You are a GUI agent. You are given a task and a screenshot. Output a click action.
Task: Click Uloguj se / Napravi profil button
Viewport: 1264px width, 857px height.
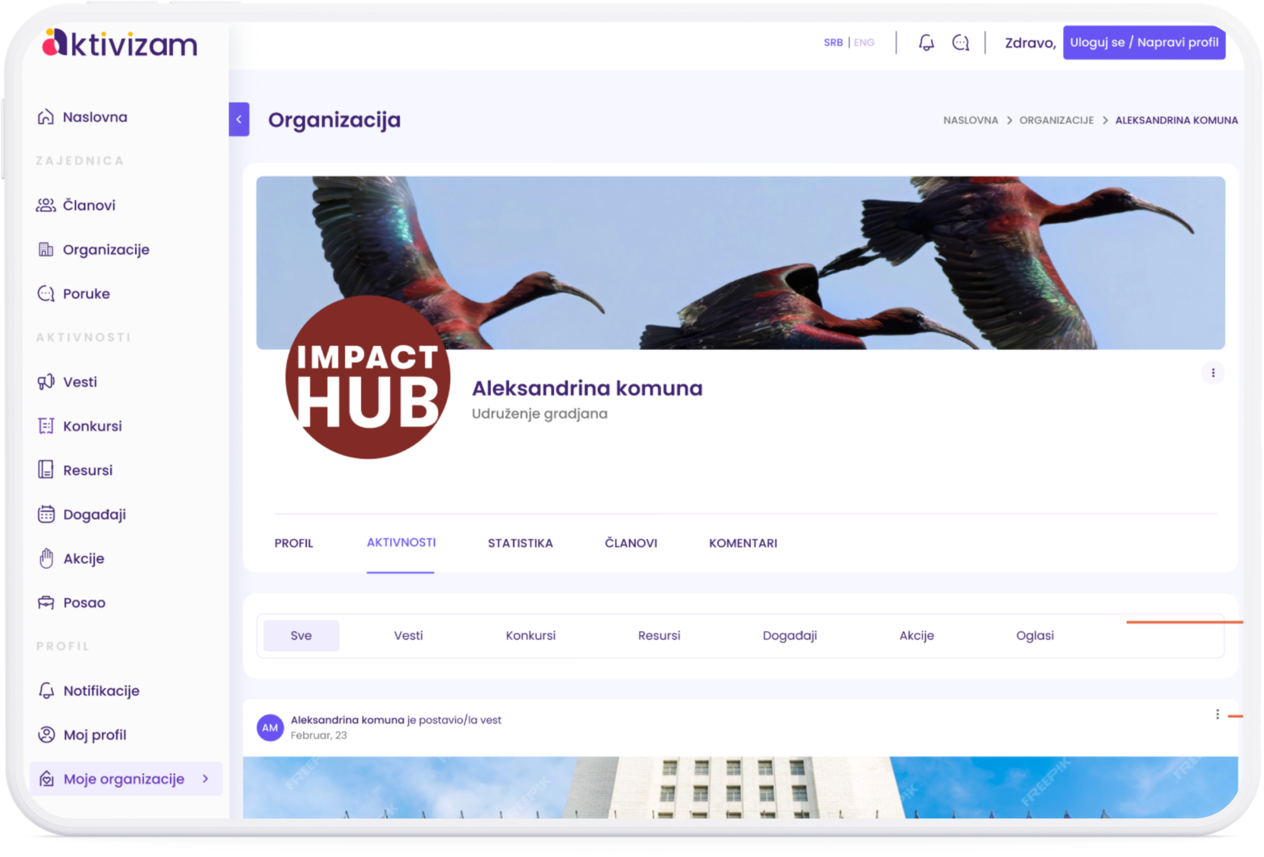(x=1144, y=42)
